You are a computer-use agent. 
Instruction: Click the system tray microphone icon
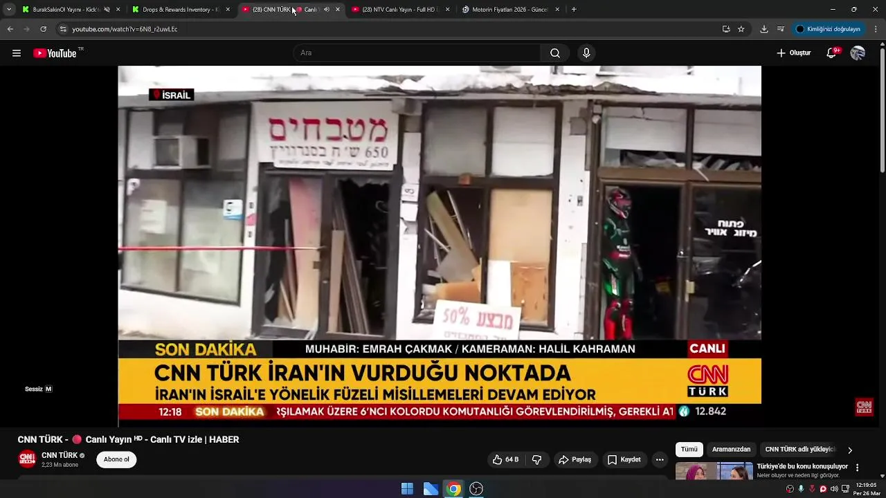[801, 489]
